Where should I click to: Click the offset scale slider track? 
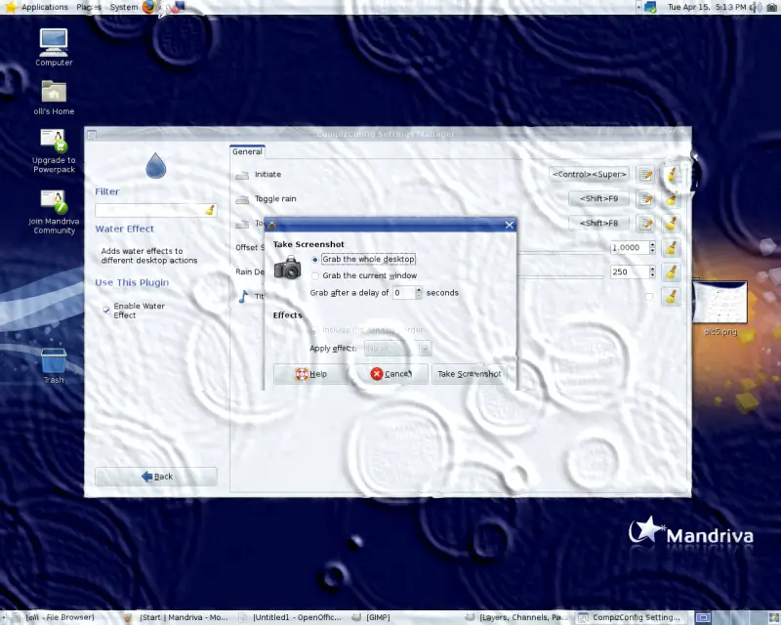(x=560, y=253)
